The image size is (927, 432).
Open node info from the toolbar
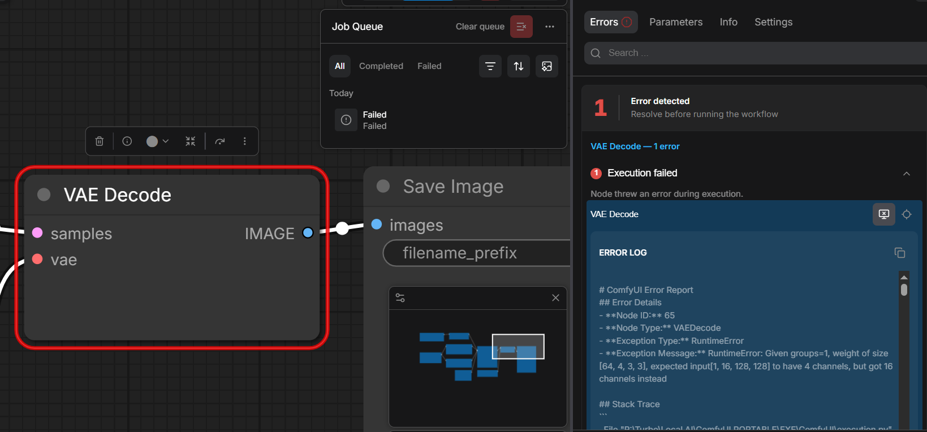pos(127,141)
